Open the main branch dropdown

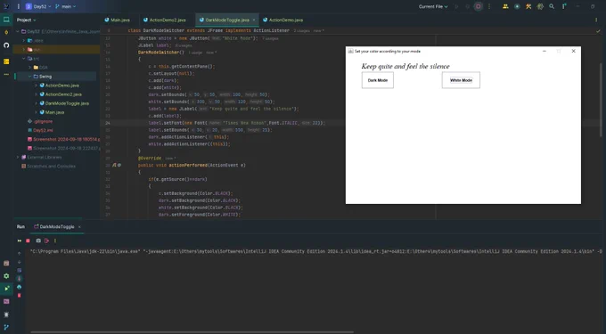tap(66, 6)
